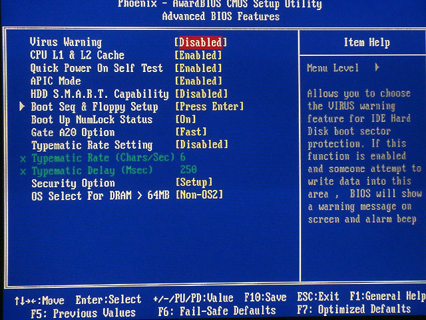Toggle Typematic Rate Setting Disabled value
The width and height of the screenshot is (426, 320).
click(x=202, y=145)
